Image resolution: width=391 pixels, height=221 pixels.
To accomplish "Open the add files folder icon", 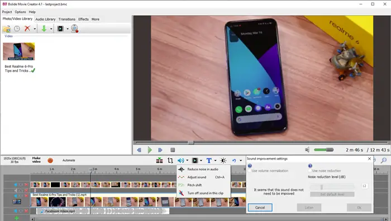I will pyautogui.click(x=6, y=29).
